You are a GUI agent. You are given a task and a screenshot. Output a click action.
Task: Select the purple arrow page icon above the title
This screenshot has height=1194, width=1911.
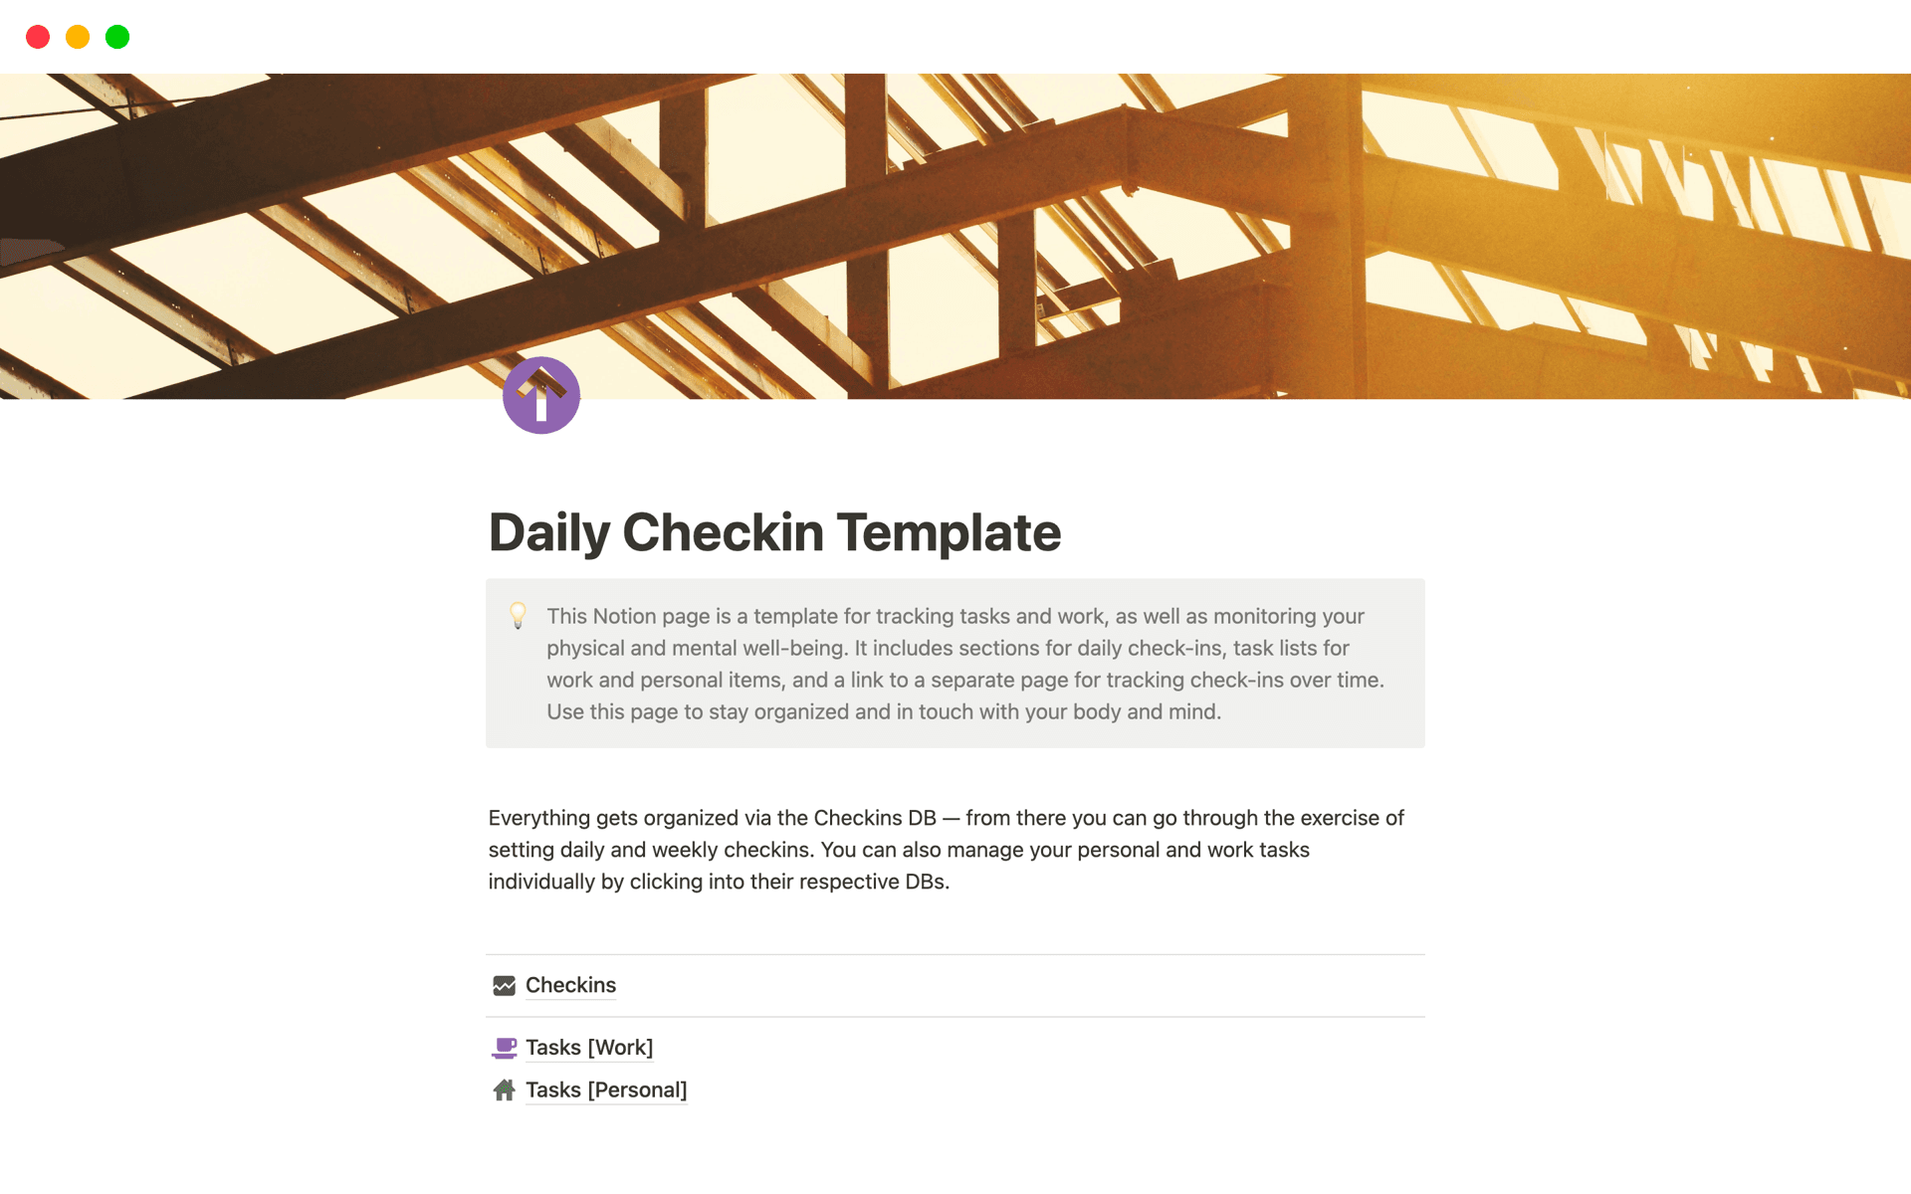(540, 395)
